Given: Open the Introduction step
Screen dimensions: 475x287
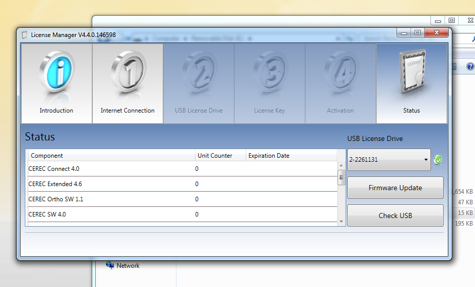Looking at the screenshot, I should click(x=57, y=83).
